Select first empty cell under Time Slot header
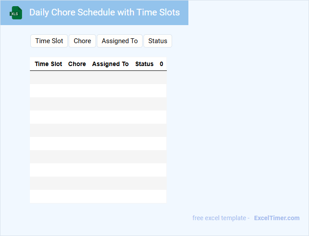The width and height of the screenshot is (309, 236). click(x=48, y=77)
